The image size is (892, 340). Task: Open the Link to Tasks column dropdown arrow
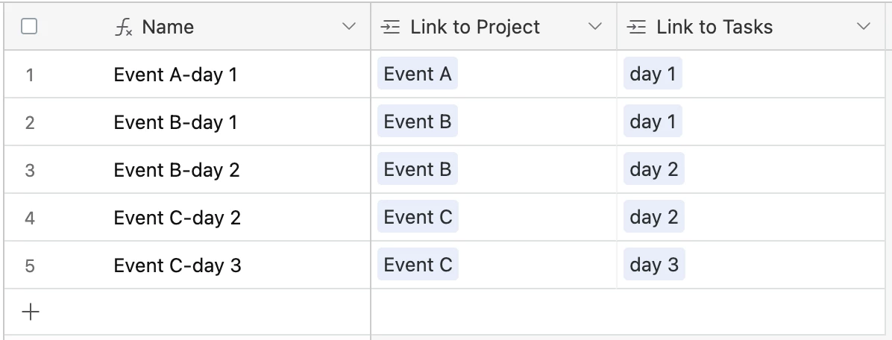(x=863, y=26)
